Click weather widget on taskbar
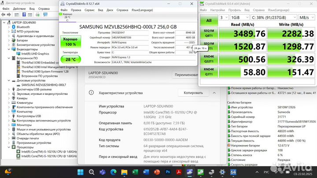Image resolution: width=317 pixels, height=178 pixels. (7, 171)
